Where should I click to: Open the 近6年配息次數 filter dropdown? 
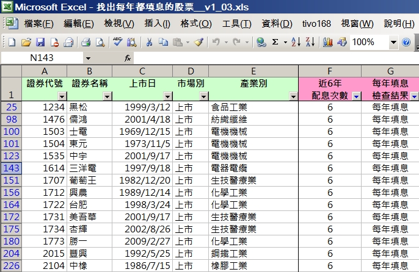(x=357, y=96)
